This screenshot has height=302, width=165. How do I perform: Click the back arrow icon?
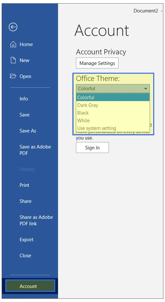pos(13,27)
